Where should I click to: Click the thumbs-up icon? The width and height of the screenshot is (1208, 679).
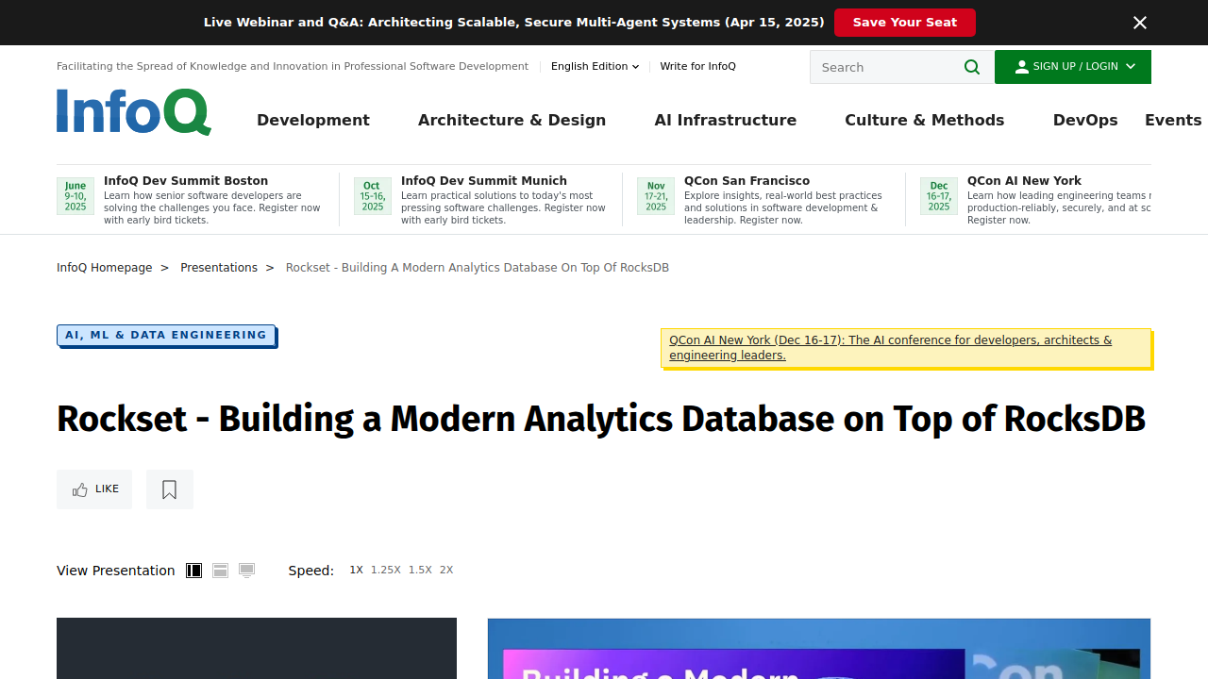(x=80, y=489)
